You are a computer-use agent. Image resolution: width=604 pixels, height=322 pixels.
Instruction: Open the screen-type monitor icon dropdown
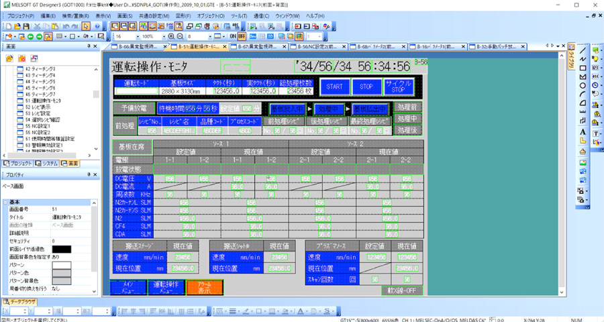coord(225,37)
